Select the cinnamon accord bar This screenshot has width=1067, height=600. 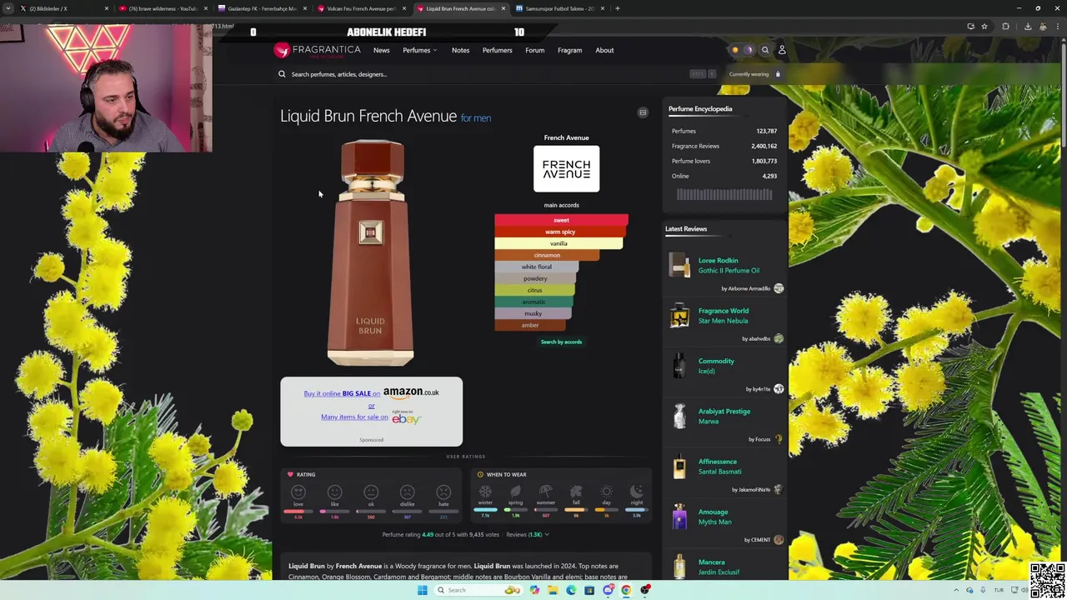point(547,255)
